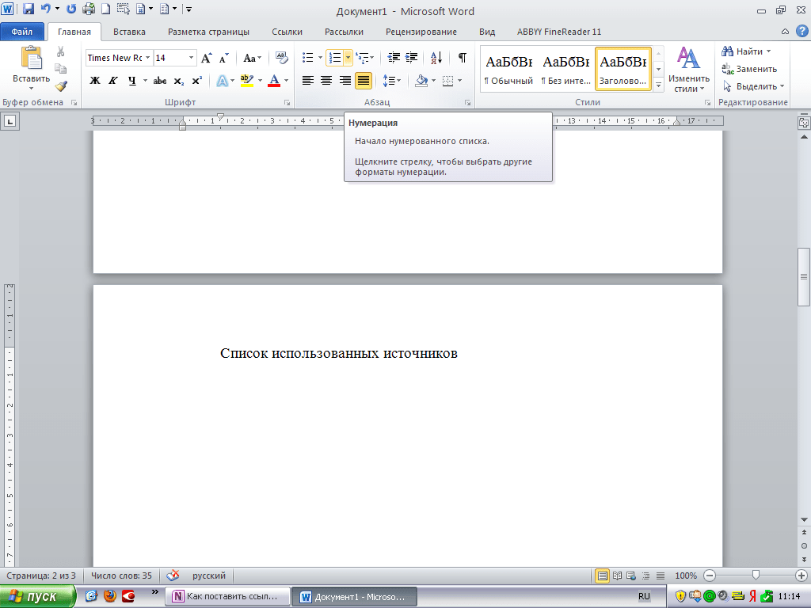Viewport: 811px width, 608px height.
Task: Toggle bold formatting with Ж button
Action: [x=95, y=81]
